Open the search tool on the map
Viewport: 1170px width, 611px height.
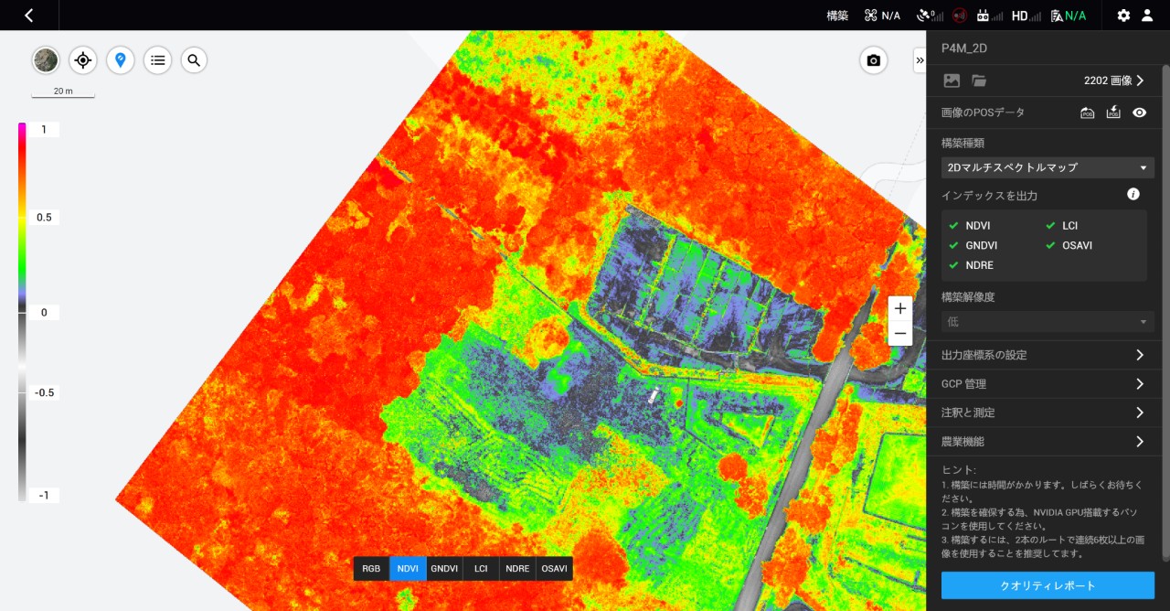pos(194,59)
